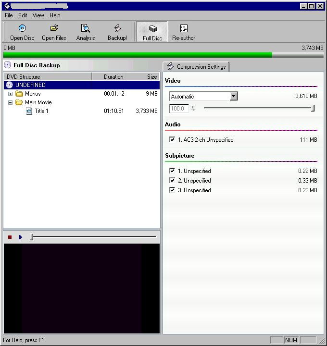This screenshot has height=346, width=327.
Task: Click the 3,743 MB total size label
Action: pyautogui.click(x=312, y=48)
